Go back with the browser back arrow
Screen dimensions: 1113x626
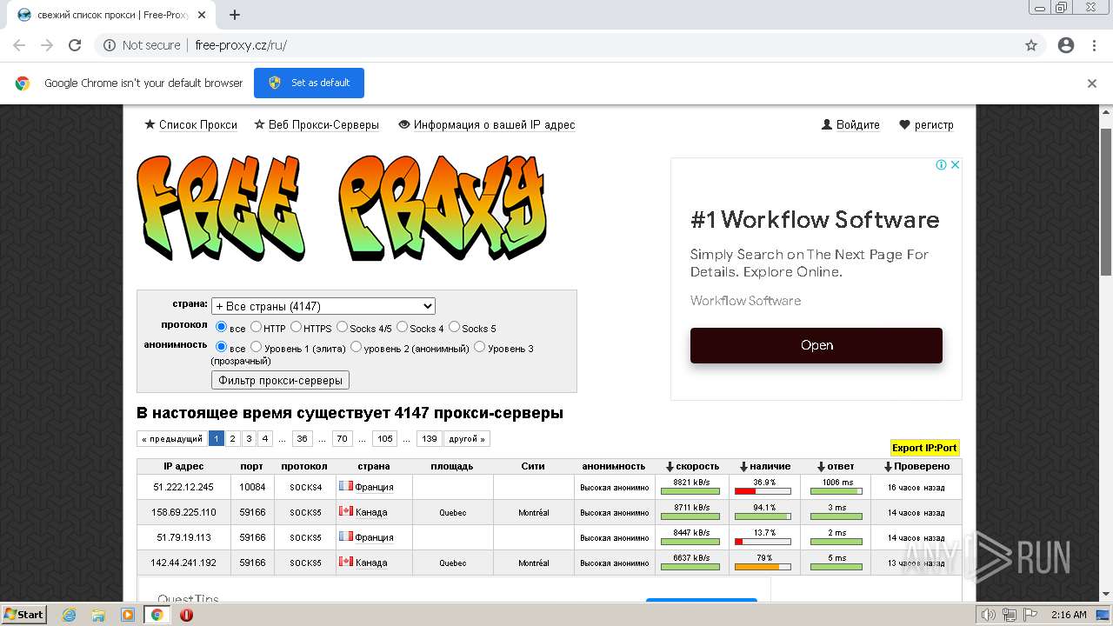click(x=19, y=45)
